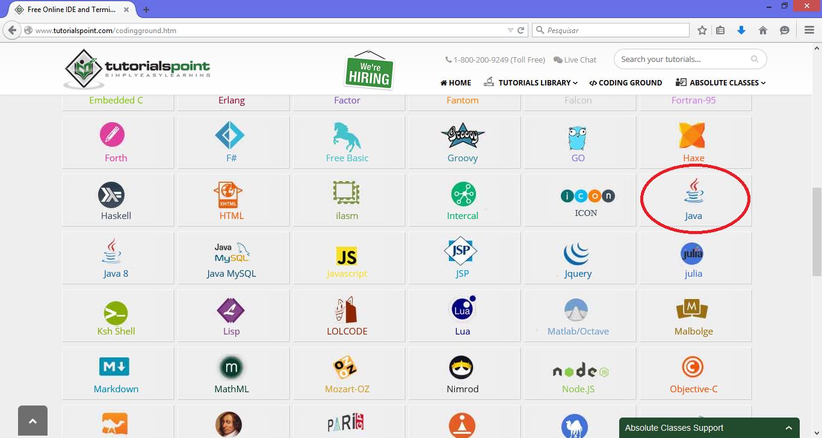Image resolution: width=822 pixels, height=438 pixels.
Task: Open the browser hamburger menu
Action: pyautogui.click(x=809, y=30)
